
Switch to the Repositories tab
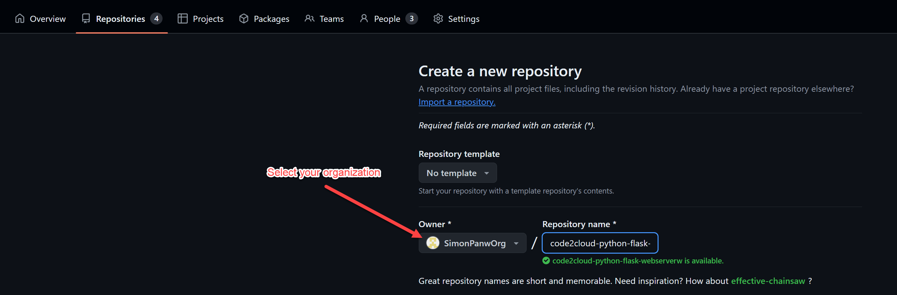[x=122, y=18]
